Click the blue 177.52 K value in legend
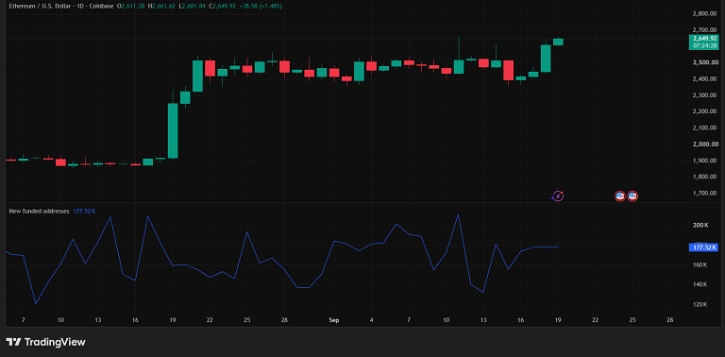Viewport: 725px width, 357px height. 84,211
